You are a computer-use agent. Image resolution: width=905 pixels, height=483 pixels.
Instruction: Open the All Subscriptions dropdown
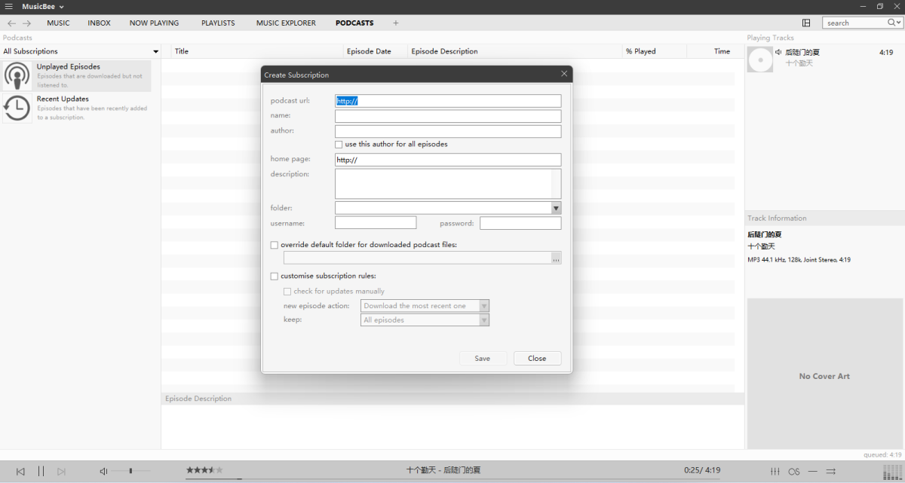[155, 51]
